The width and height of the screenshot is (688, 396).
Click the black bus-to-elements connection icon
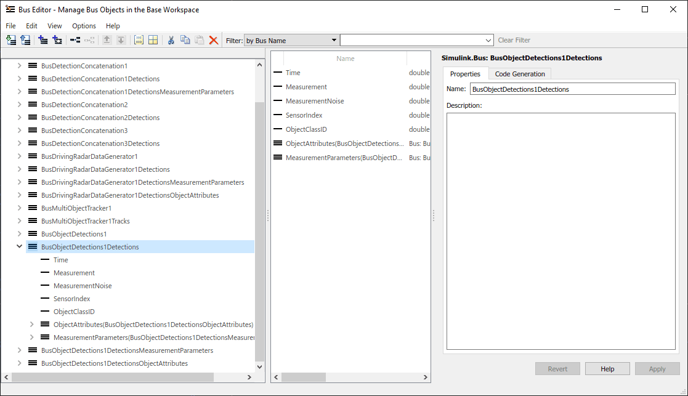[x=75, y=41]
